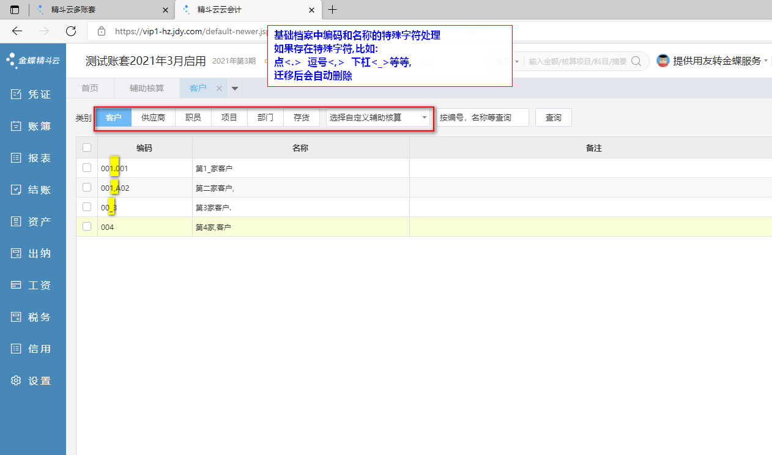Select the checkbox for row 004
This screenshot has height=455, width=772.
[x=87, y=226]
